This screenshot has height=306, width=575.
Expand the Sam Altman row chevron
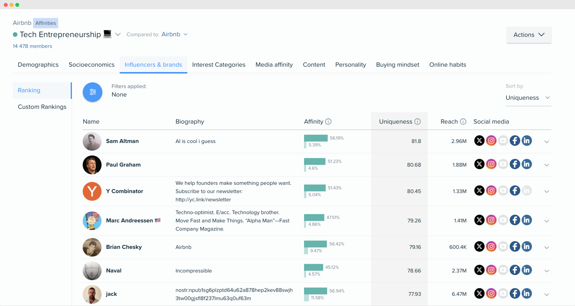click(x=547, y=142)
